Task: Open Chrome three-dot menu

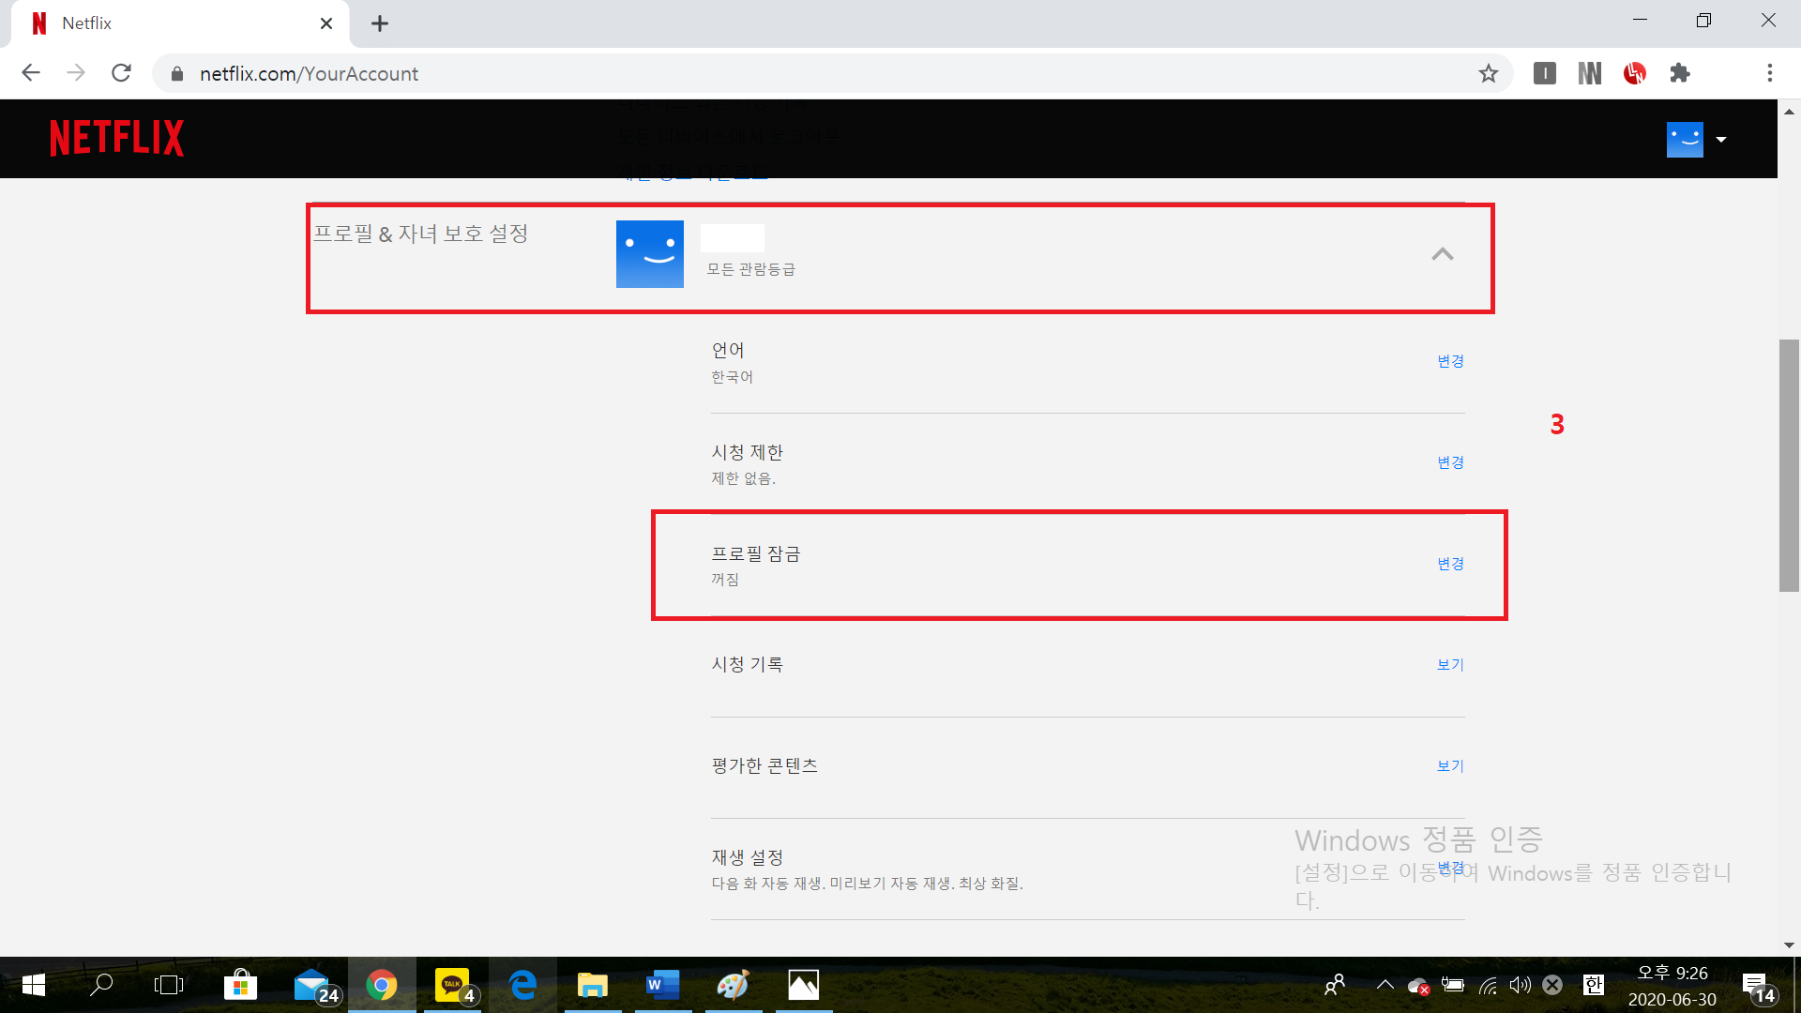Action: [x=1769, y=73]
